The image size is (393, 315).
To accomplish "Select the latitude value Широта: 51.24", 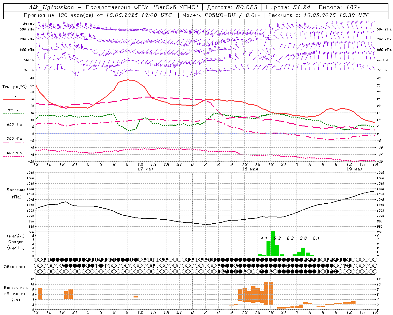I will pyautogui.click(x=288, y=7).
